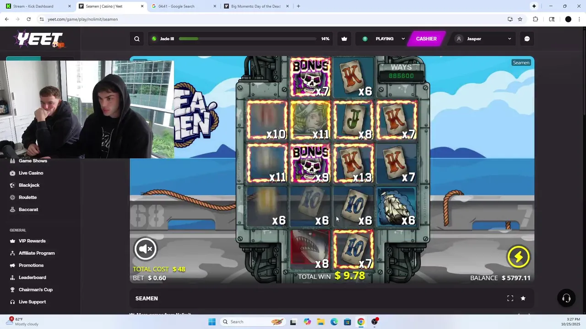
Task: Open the live support headset bubble
Action: [566, 298]
